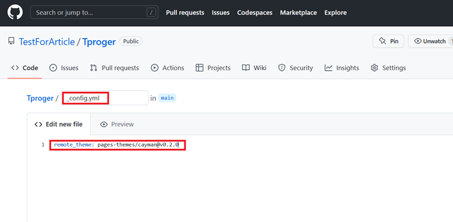Click the remote_theme code line
453x222 pixels.
tap(116, 145)
